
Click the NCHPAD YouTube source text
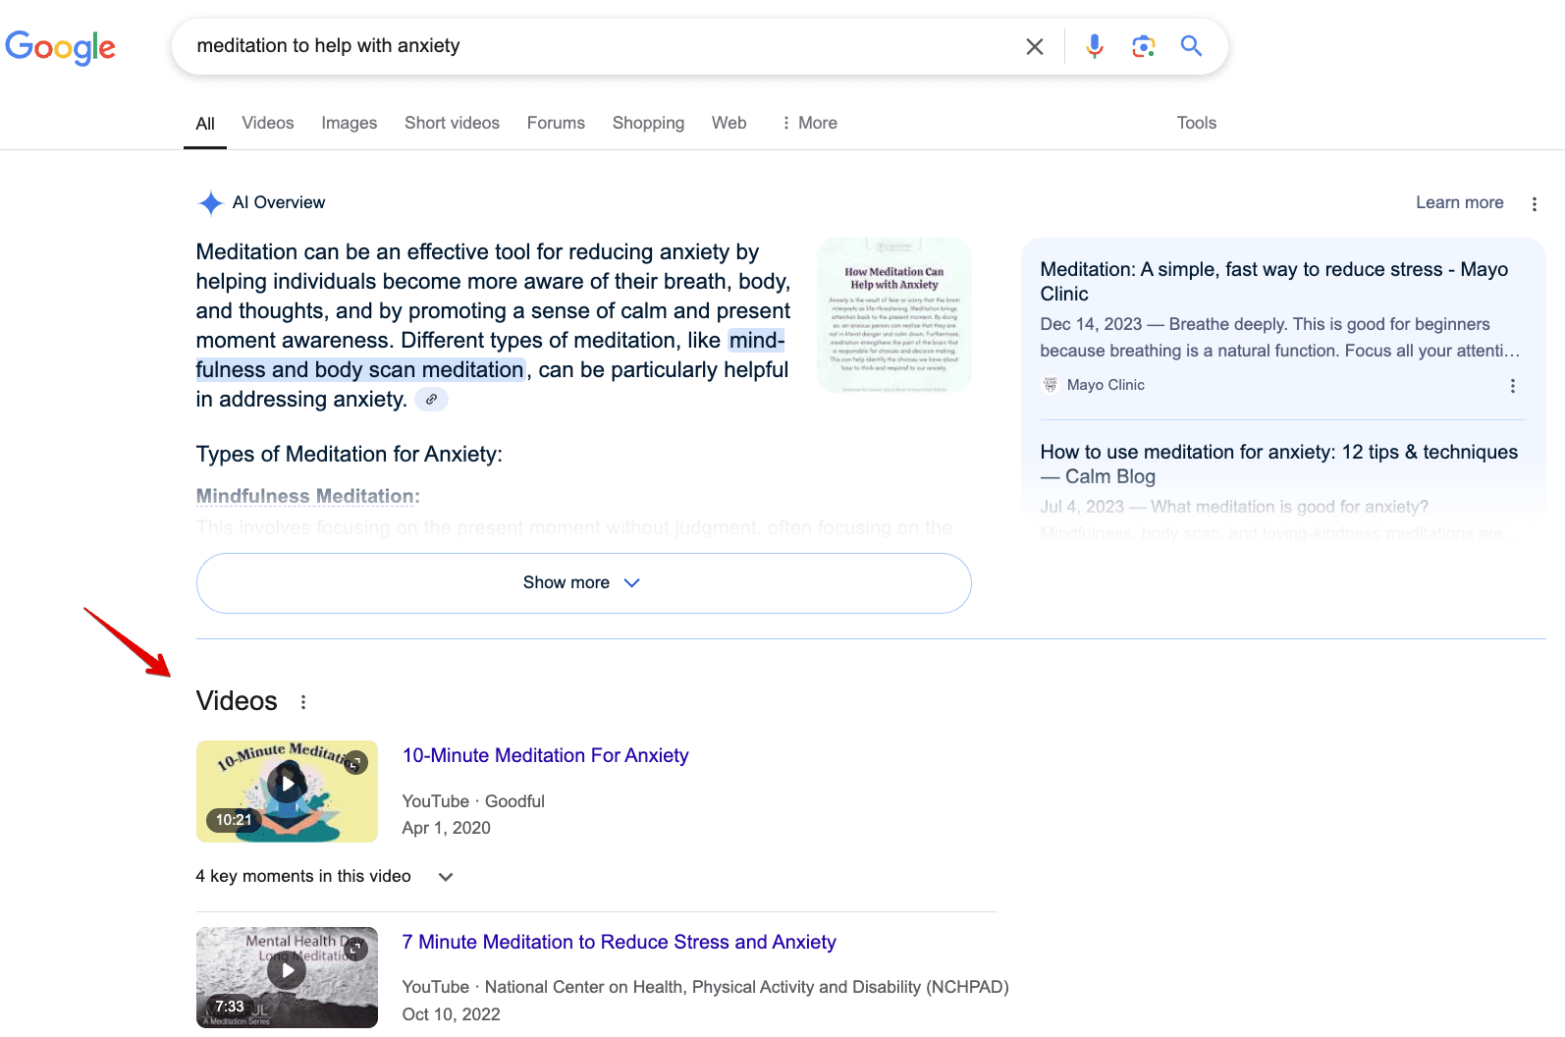[x=705, y=987]
